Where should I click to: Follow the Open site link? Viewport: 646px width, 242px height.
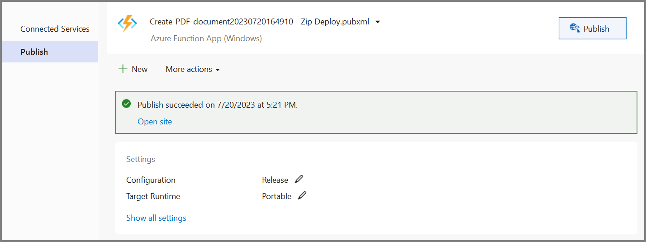click(155, 122)
